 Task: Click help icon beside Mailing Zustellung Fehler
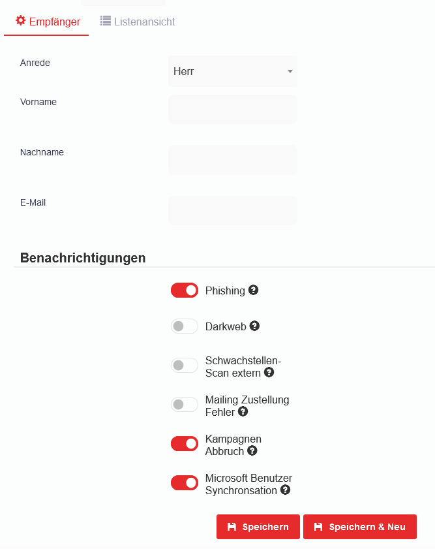point(243,411)
